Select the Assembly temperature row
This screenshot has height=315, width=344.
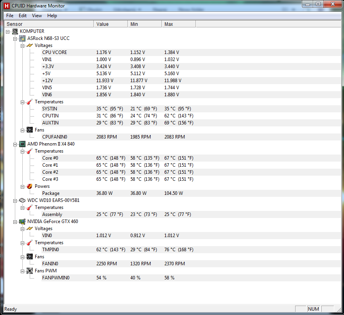click(191, 214)
